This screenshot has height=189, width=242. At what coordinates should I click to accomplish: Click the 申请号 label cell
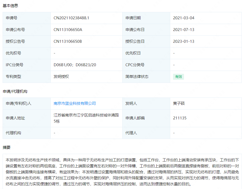27,18
